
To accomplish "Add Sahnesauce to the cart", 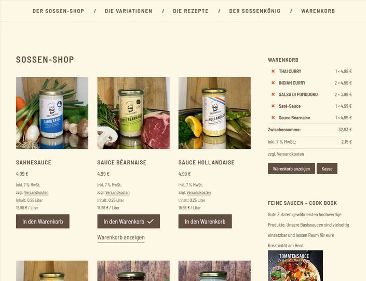I will click(x=43, y=221).
